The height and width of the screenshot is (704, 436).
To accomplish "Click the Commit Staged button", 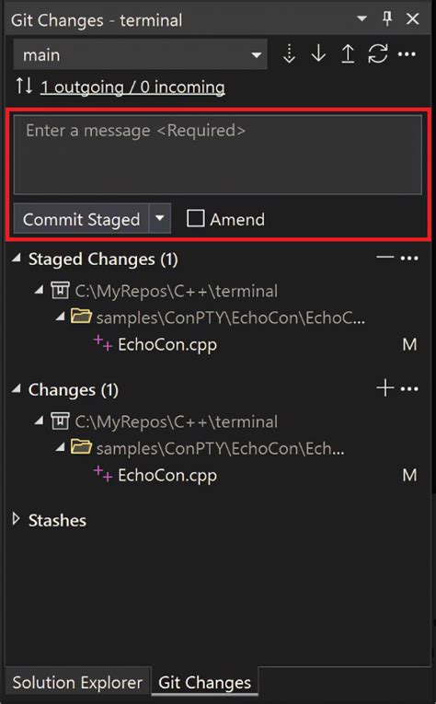I will (81, 219).
